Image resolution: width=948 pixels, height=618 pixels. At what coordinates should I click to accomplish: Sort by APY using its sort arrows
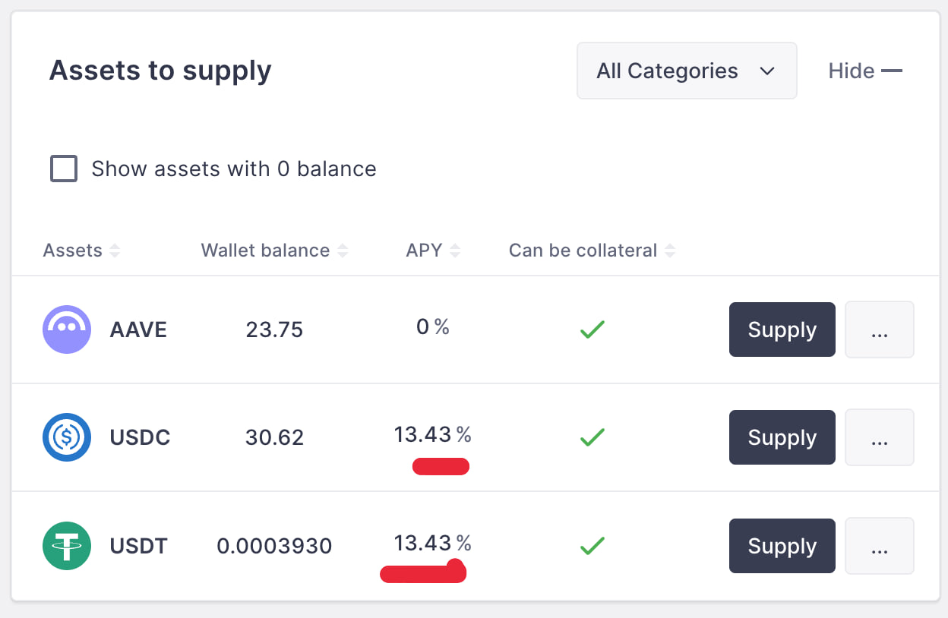click(x=454, y=250)
